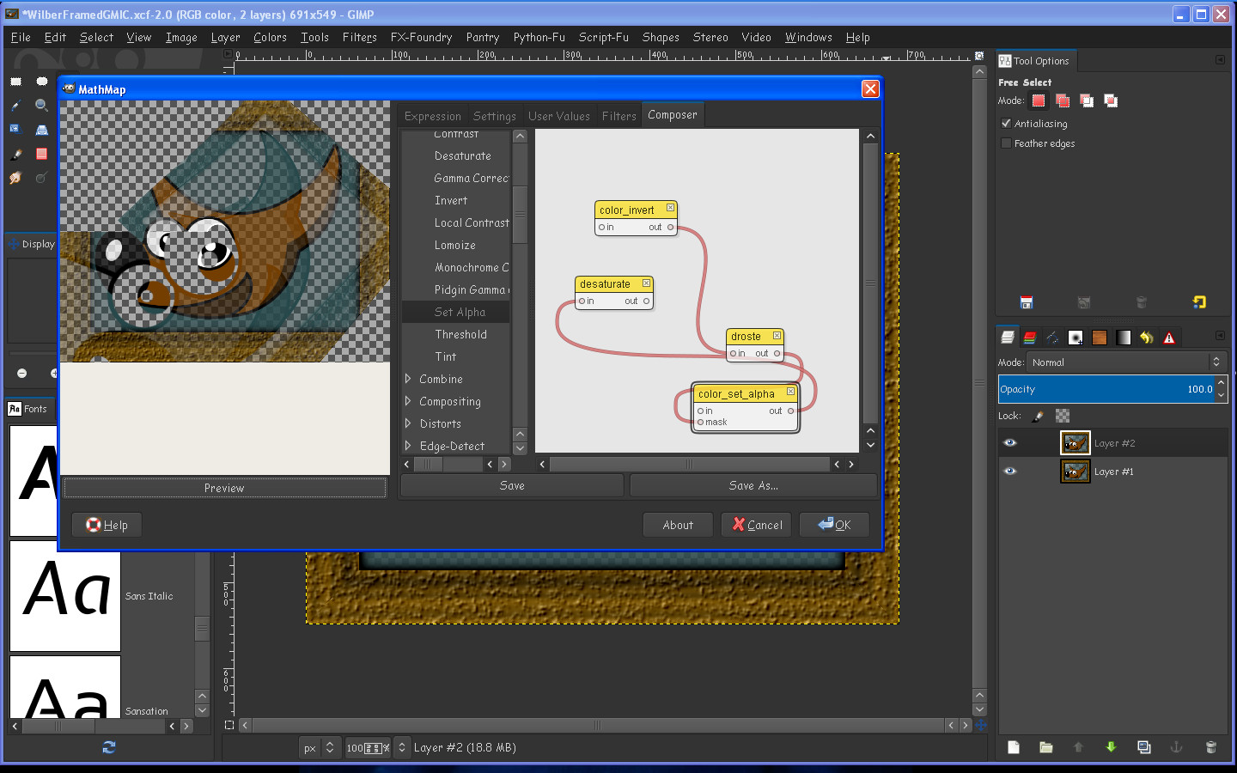The height and width of the screenshot is (773, 1237).
Task: Enable the Feather edges checkbox
Action: (x=1006, y=143)
